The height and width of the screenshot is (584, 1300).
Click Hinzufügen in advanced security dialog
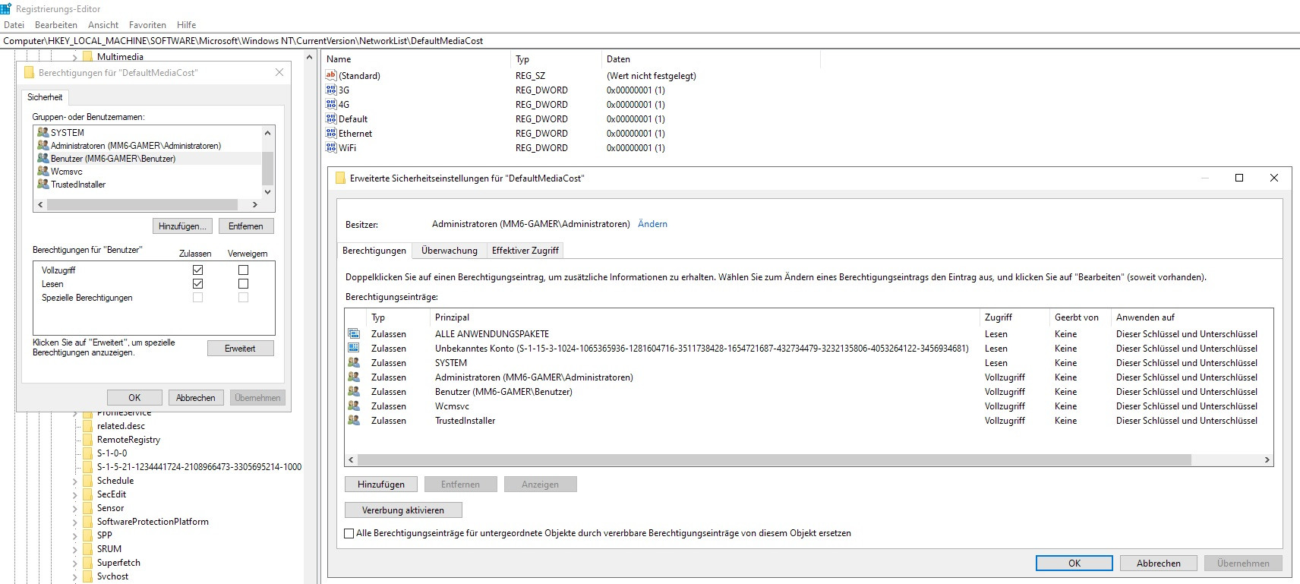(x=381, y=485)
